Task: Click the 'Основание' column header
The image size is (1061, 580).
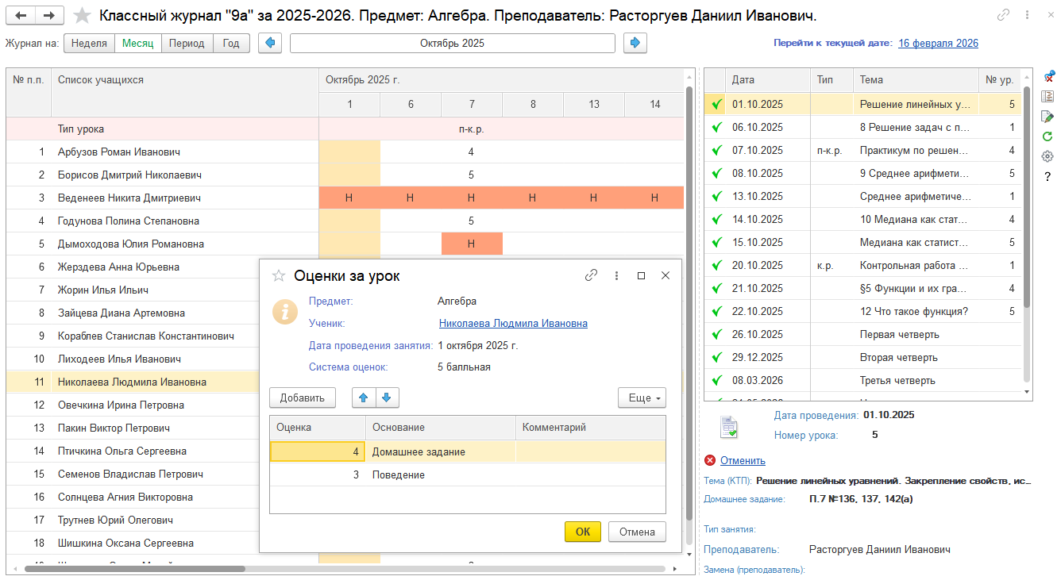Action: (x=440, y=428)
